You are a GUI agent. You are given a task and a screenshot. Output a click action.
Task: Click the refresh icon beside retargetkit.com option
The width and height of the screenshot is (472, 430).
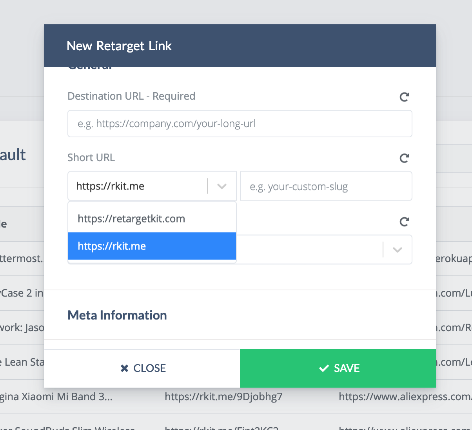point(405,222)
